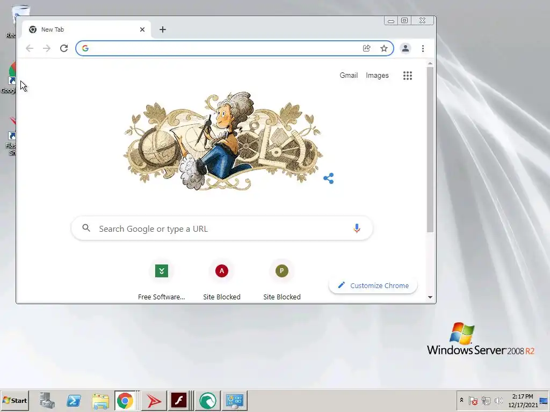The image size is (550, 412).
Task: Share the Google Doodle
Action: click(329, 178)
